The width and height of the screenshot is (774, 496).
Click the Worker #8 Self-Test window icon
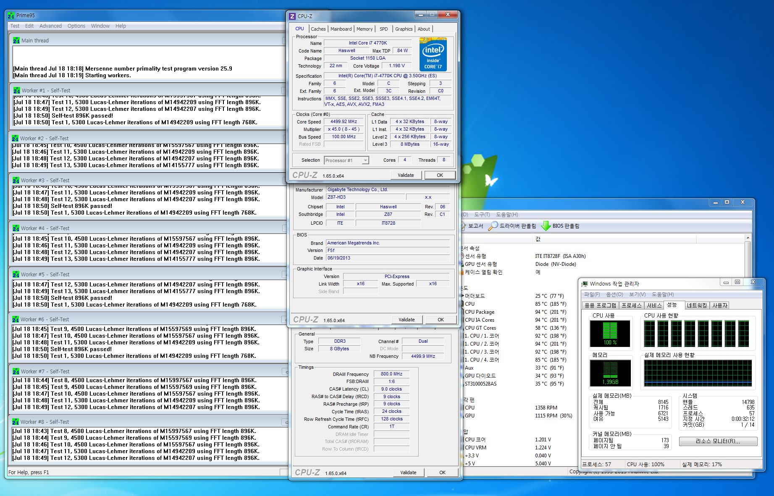click(16, 422)
